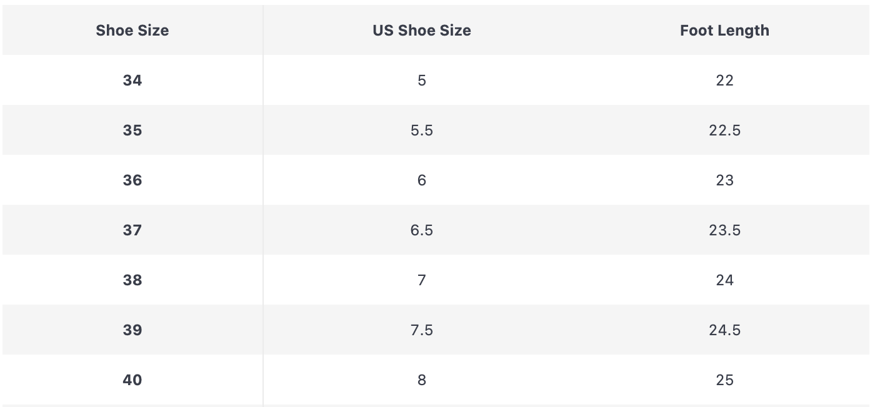
Task: Click the Shoe Size column header
Action: (132, 30)
